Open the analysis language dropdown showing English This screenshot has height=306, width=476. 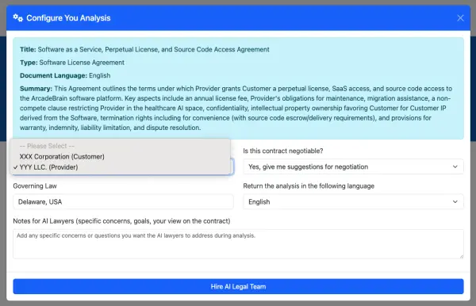[x=353, y=201]
